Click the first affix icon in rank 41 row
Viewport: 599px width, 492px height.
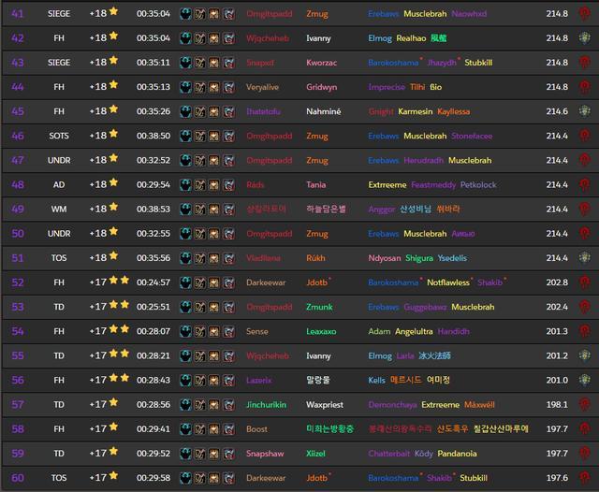click(x=185, y=14)
